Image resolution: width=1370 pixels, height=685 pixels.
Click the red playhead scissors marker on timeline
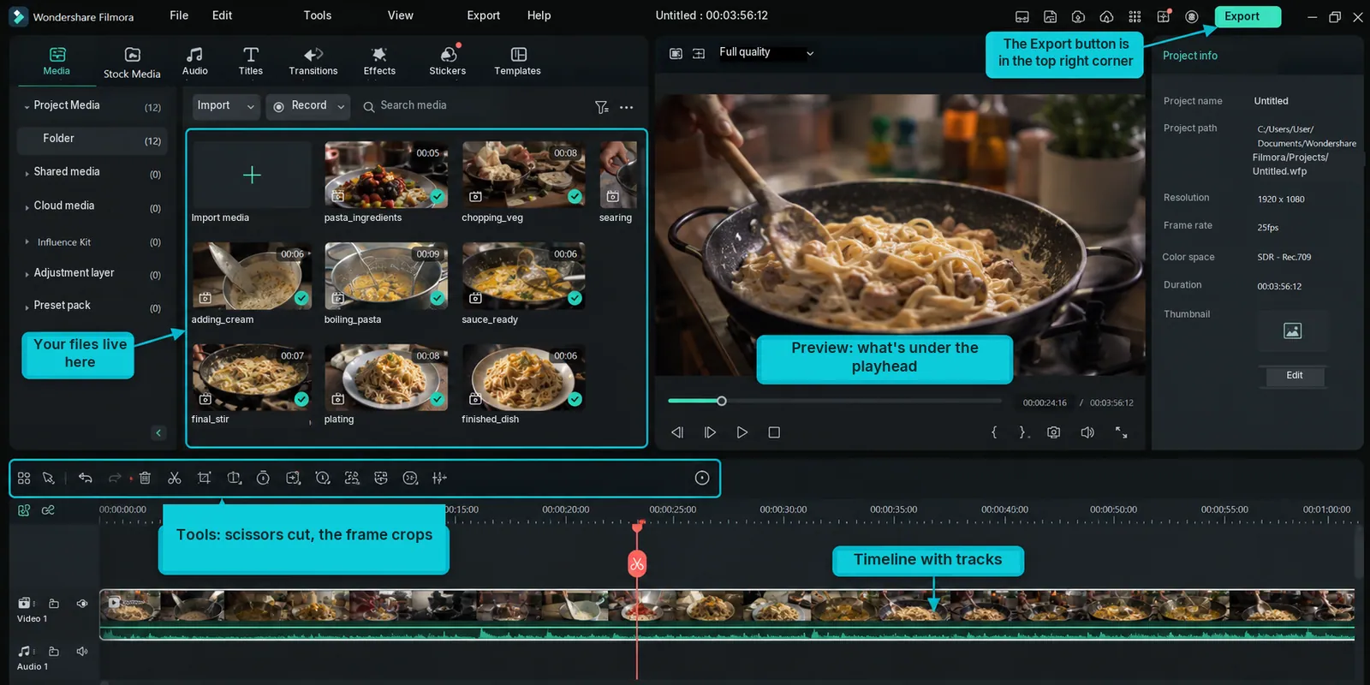click(637, 563)
